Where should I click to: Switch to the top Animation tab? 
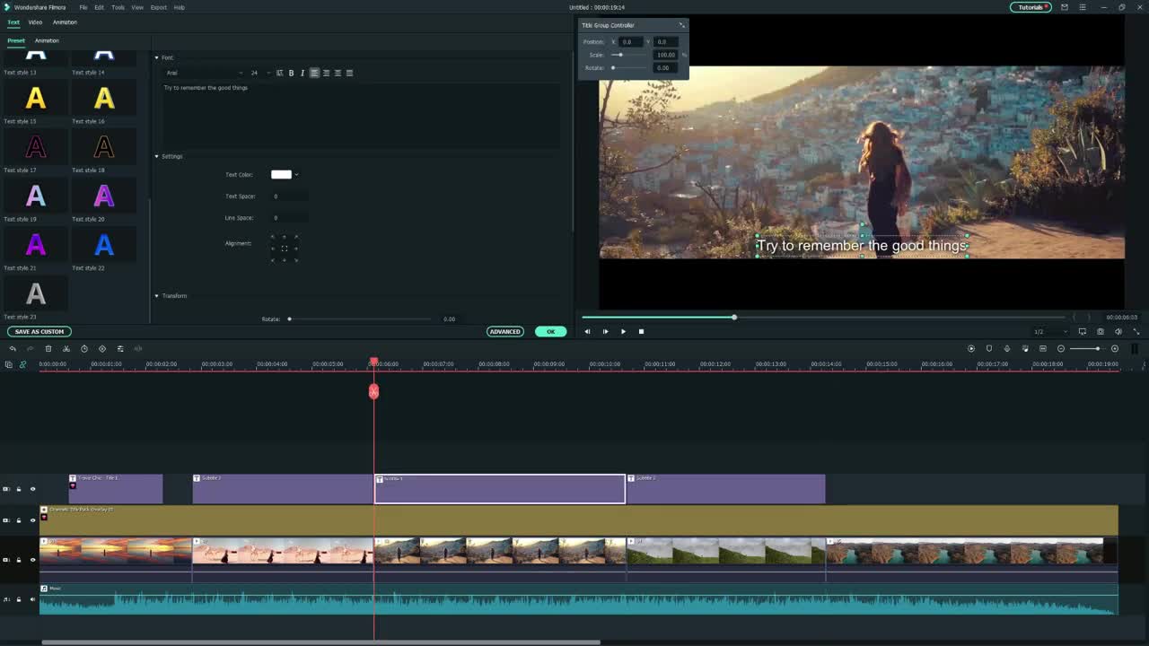(65, 22)
